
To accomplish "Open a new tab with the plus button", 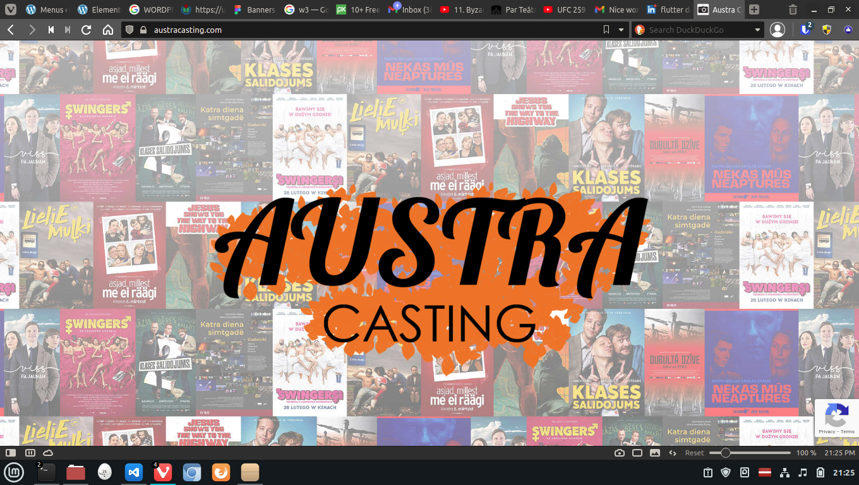I will (x=754, y=9).
